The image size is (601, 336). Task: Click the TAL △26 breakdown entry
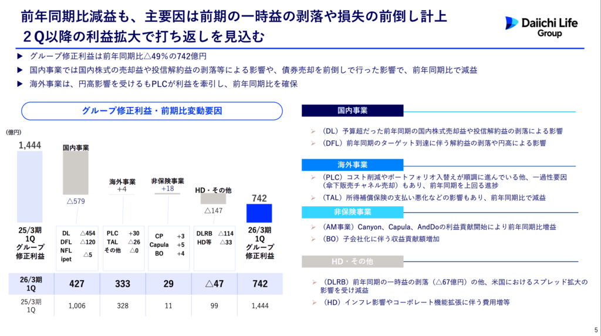point(123,242)
